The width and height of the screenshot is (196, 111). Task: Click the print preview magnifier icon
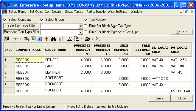pos(77,39)
